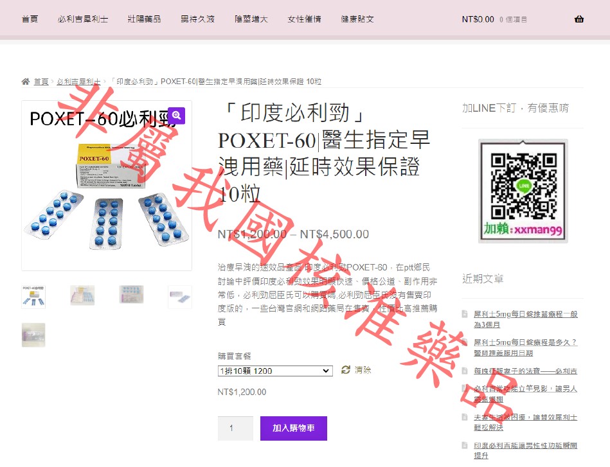Click the home icon in breadcrumb
The width and height of the screenshot is (610, 467).
point(26,82)
